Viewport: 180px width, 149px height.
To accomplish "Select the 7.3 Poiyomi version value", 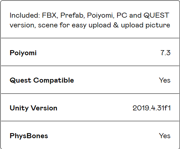I will point(166,53).
